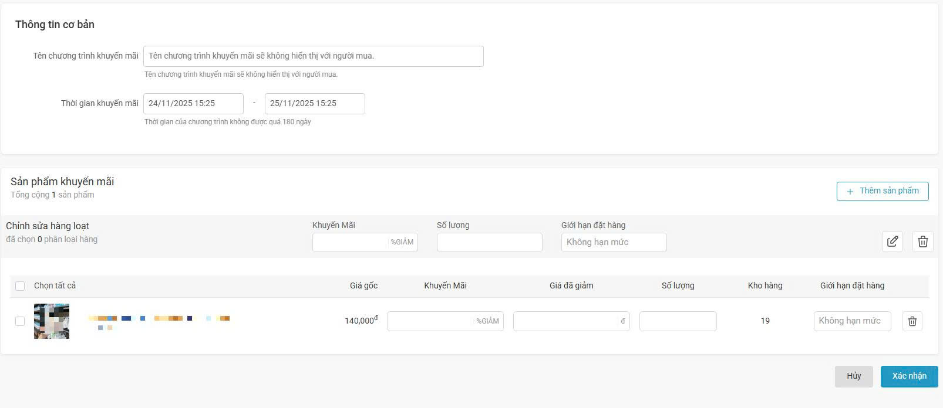Click the product row %GIẢM discount input
The image size is (943, 408).
445,321
